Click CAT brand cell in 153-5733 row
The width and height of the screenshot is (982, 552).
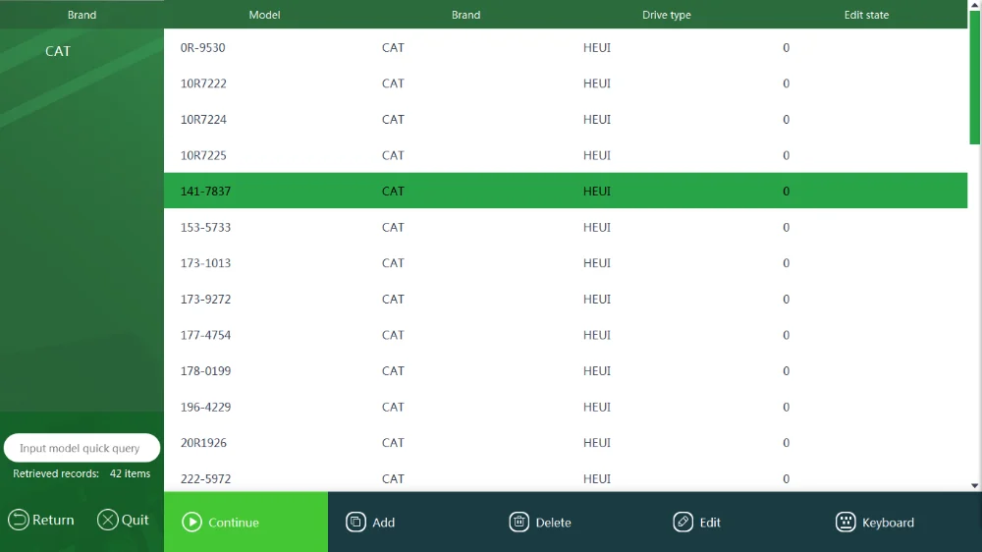393,227
